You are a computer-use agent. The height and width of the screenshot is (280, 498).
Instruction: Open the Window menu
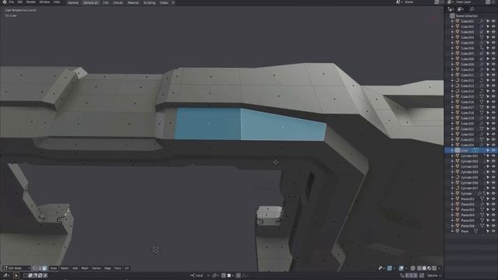(x=44, y=2)
